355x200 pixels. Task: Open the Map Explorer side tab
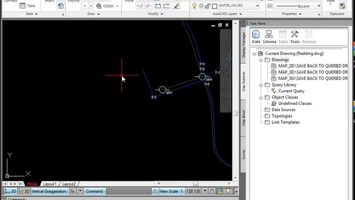click(x=244, y=82)
